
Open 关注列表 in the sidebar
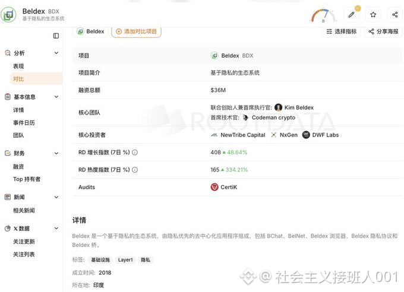point(24,254)
